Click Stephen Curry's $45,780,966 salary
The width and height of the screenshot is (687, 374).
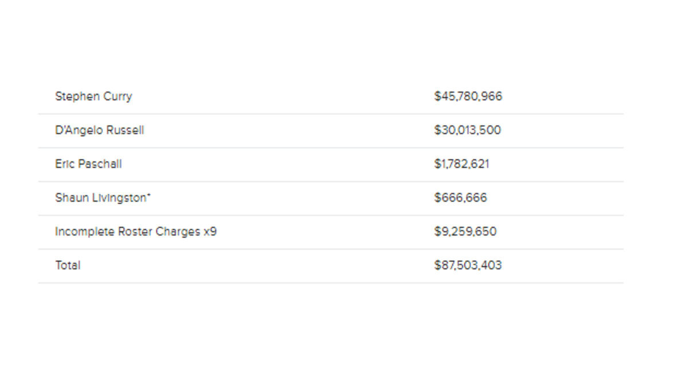tap(468, 97)
